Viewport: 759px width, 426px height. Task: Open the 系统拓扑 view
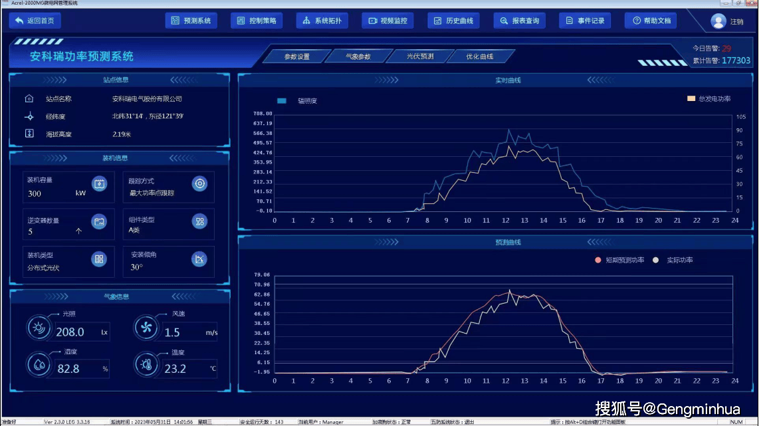322,21
